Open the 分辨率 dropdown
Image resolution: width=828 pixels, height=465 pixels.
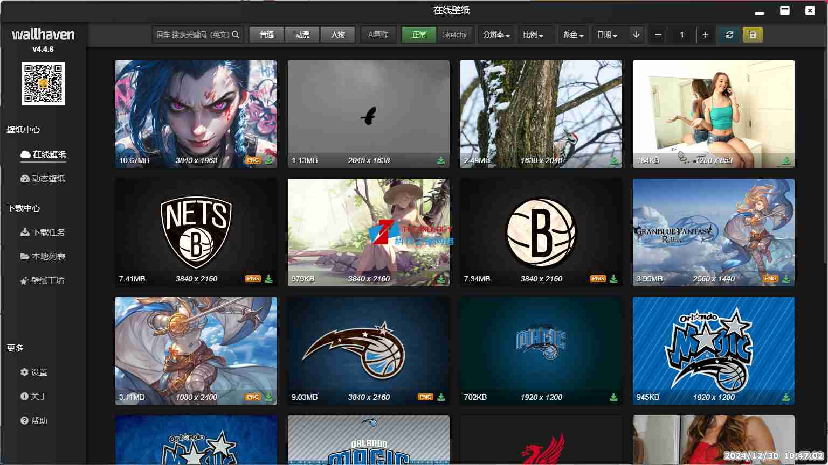496,35
